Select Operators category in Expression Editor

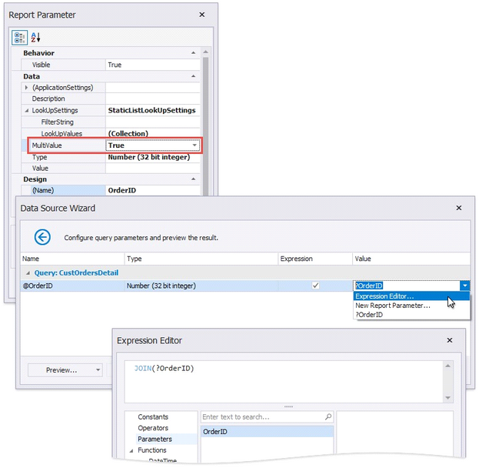[153, 428]
